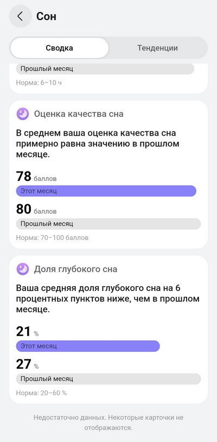The width and height of the screenshot is (217, 442).
Task: Tap the Норма: 70–100 баллов note
Action: (x=52, y=238)
